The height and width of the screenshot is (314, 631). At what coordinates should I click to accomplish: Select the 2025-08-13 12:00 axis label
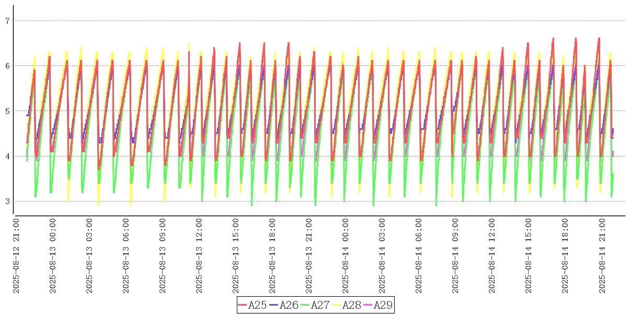coord(199,256)
